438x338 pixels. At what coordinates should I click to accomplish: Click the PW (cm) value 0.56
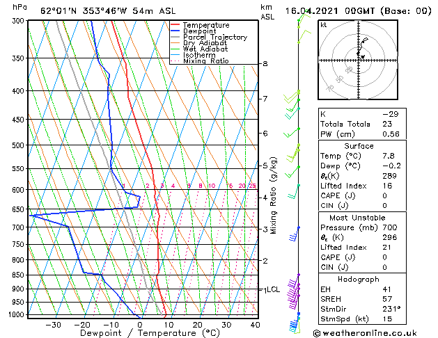pos(391,134)
